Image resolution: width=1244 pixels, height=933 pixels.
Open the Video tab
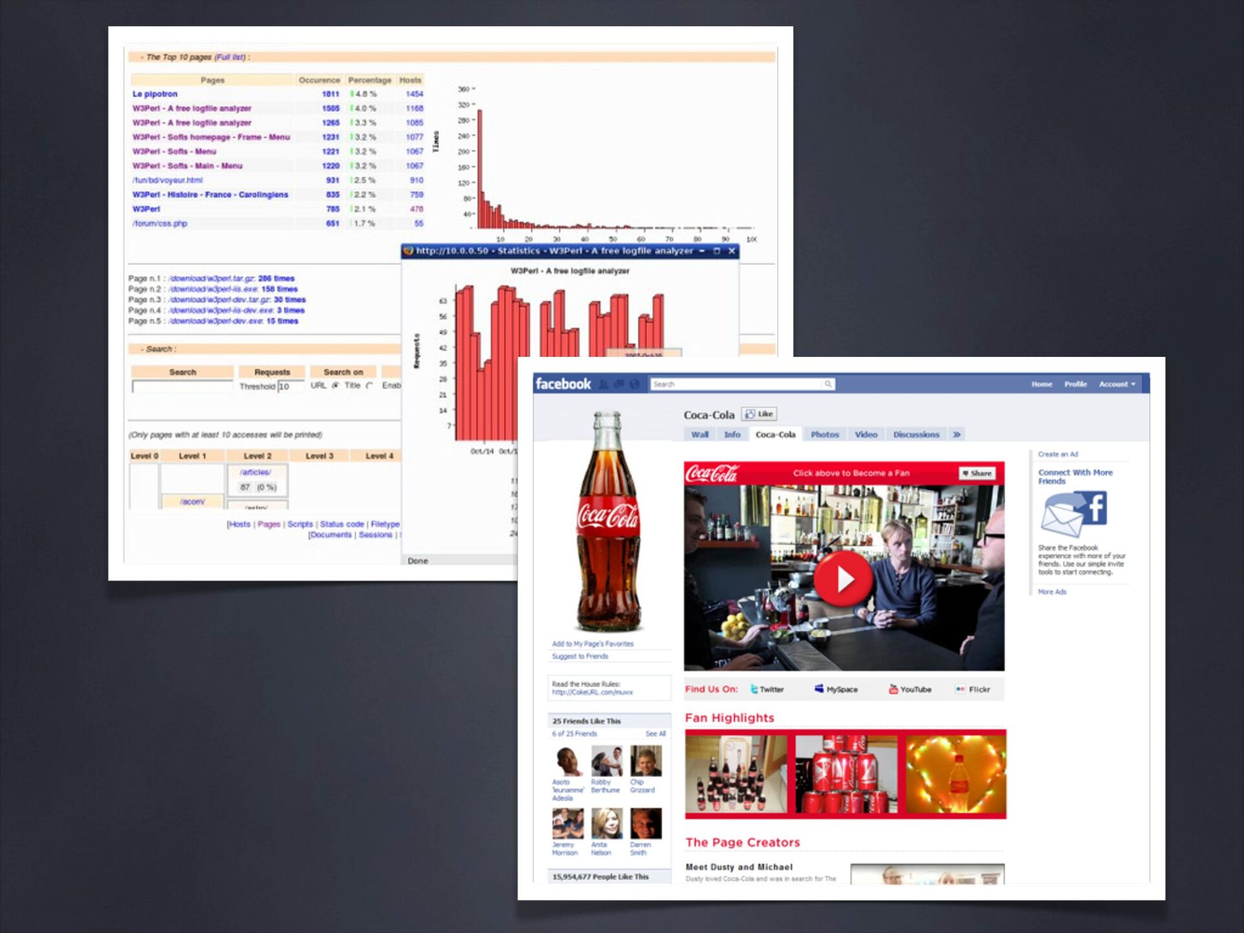(866, 435)
